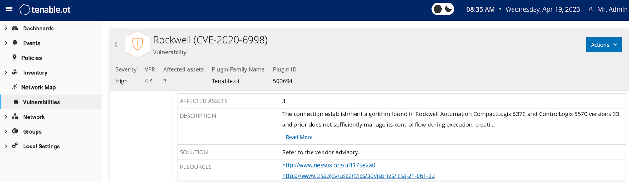Click the Network topology icon
629x182 pixels.
[15, 116]
